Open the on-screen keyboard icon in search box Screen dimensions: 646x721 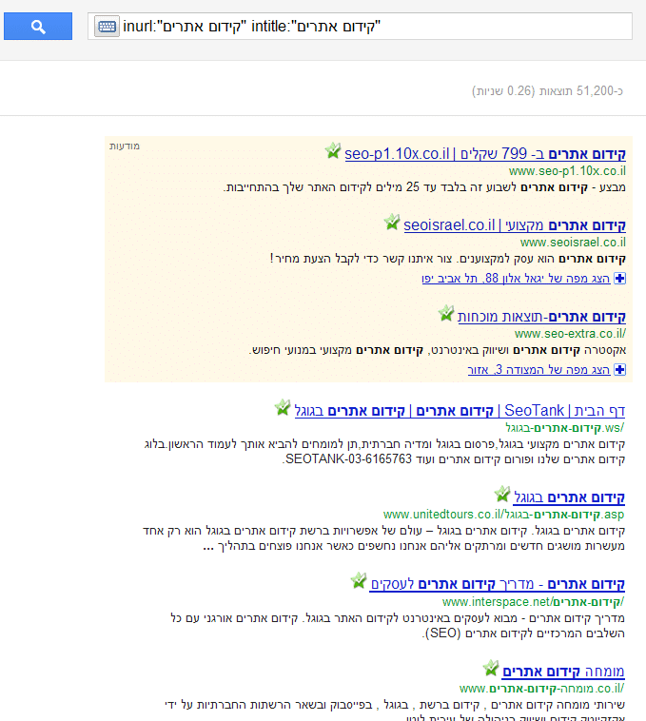pyautogui.click(x=107, y=27)
